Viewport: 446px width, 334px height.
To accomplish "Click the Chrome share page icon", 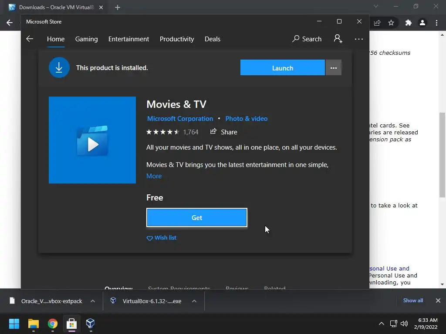I will click(x=377, y=23).
